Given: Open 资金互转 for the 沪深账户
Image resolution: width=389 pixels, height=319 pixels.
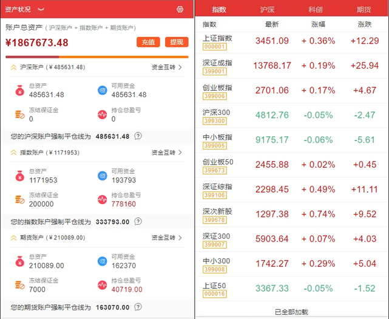Looking at the screenshot, I should [x=166, y=67].
